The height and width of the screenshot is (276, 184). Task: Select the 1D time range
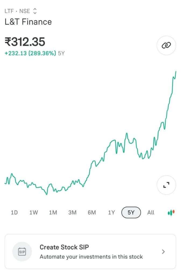pyautogui.click(x=14, y=212)
